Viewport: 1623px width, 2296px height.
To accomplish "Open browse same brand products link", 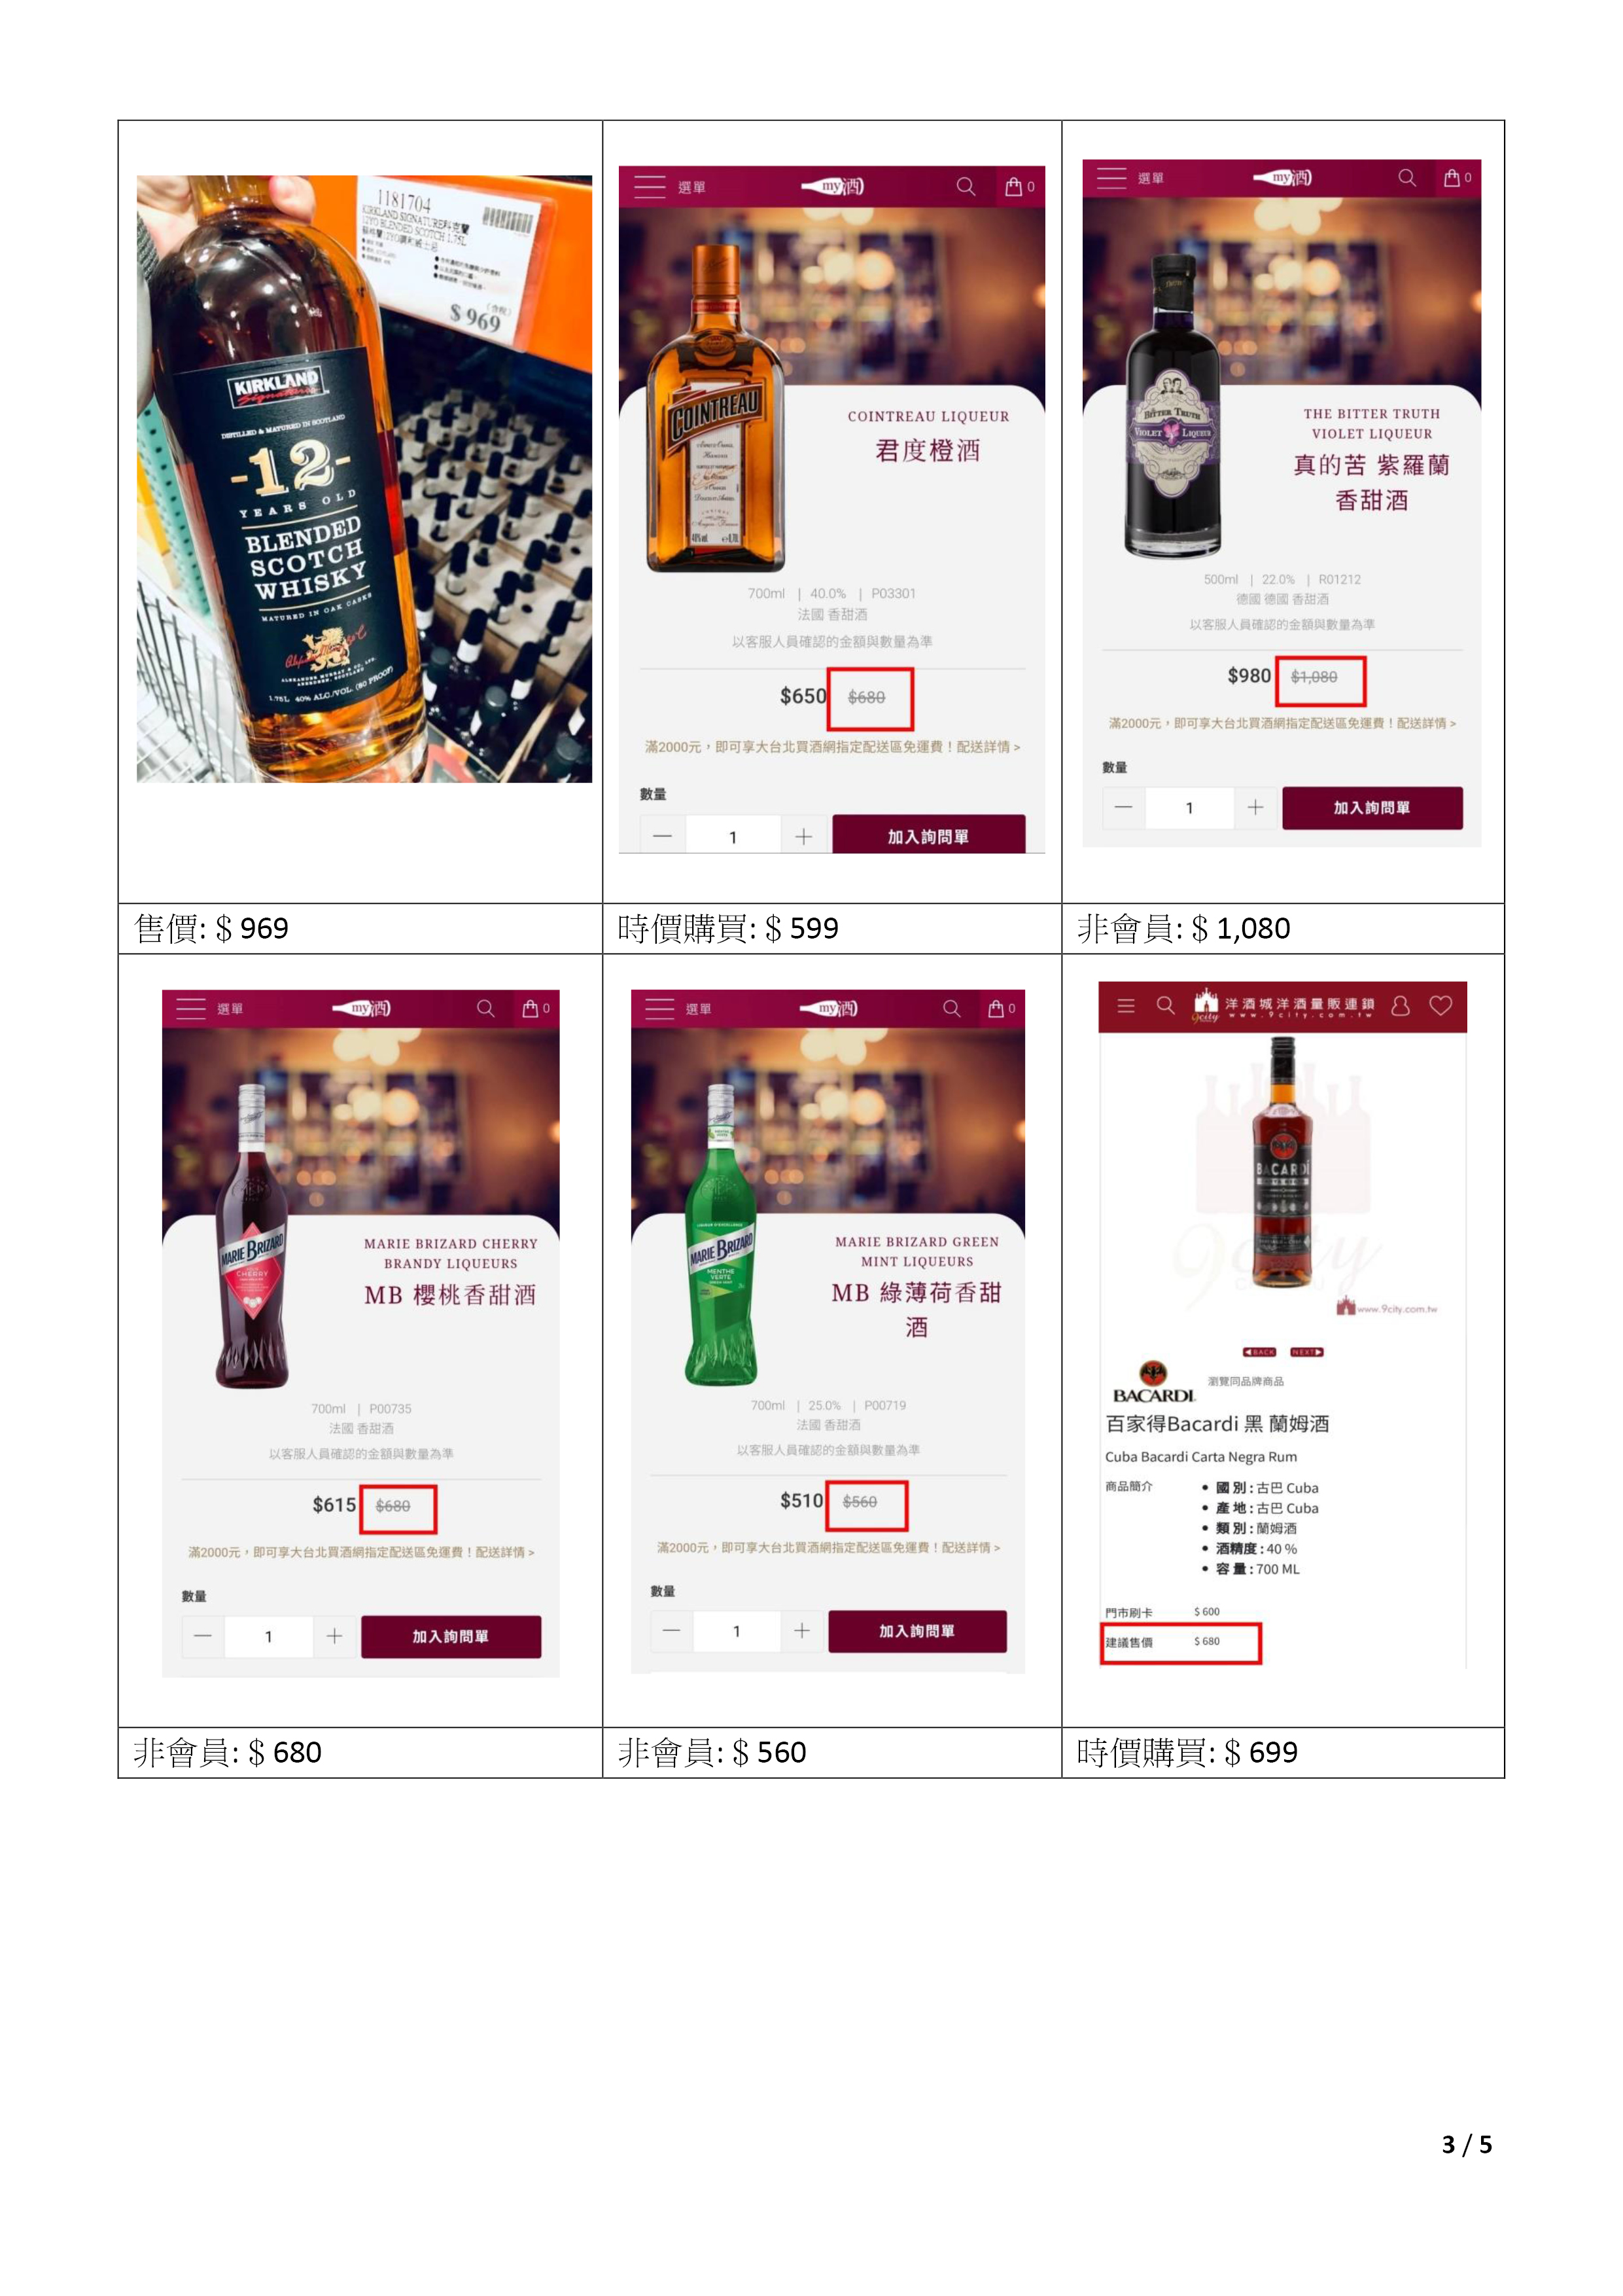I will pos(1246,1382).
